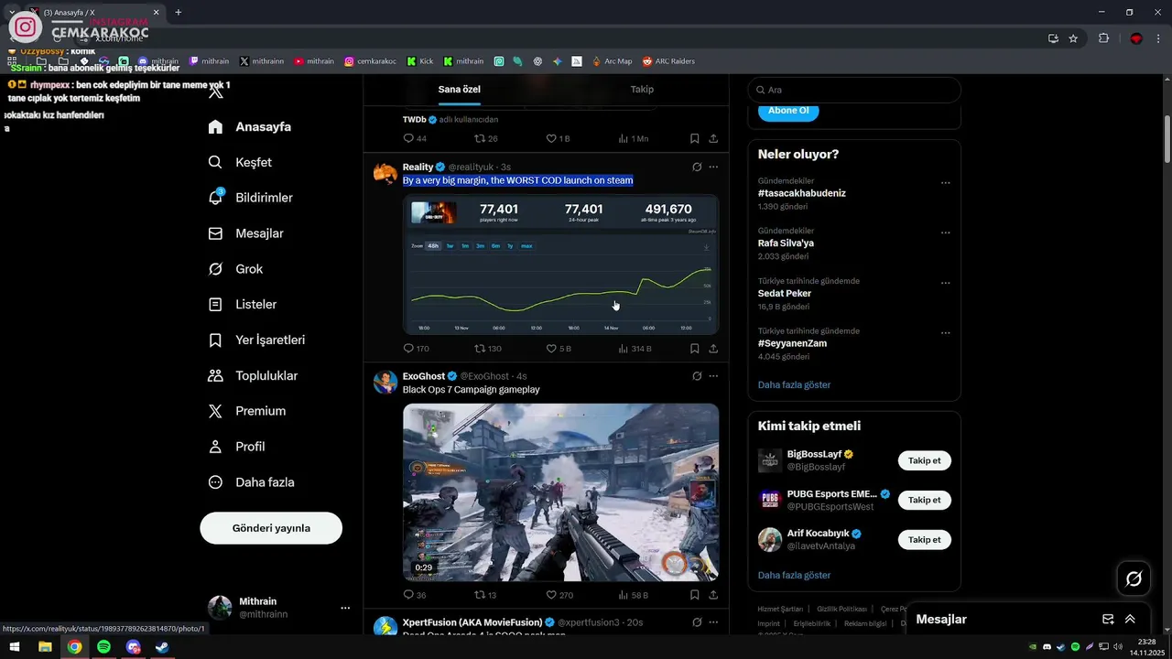The image size is (1172, 659).
Task: Open Grok explain icon on ExoGhost's post
Action: 697,376
